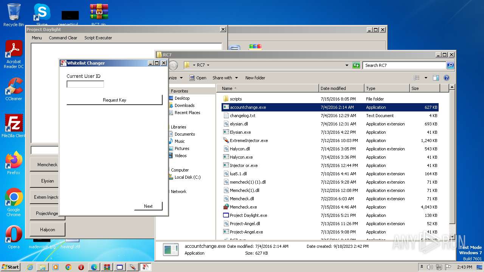This screenshot has height=272, width=484.
Task: Sort files by the Size column header
Action: coord(425,88)
